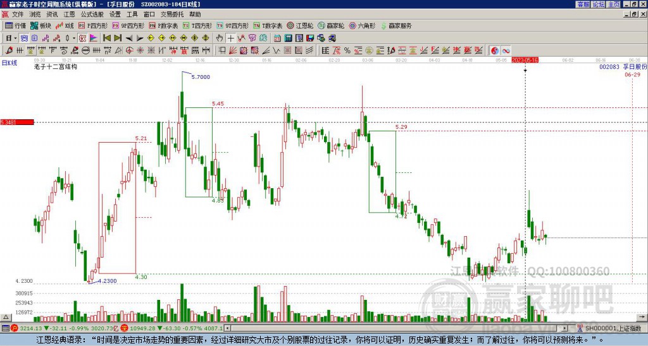Click the 老子十二宫结构 chart title
The width and height of the screenshot is (648, 346).
tap(56, 66)
